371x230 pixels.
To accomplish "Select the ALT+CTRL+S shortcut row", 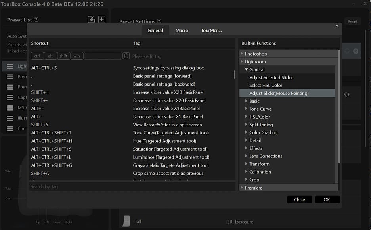I will pos(132,68).
